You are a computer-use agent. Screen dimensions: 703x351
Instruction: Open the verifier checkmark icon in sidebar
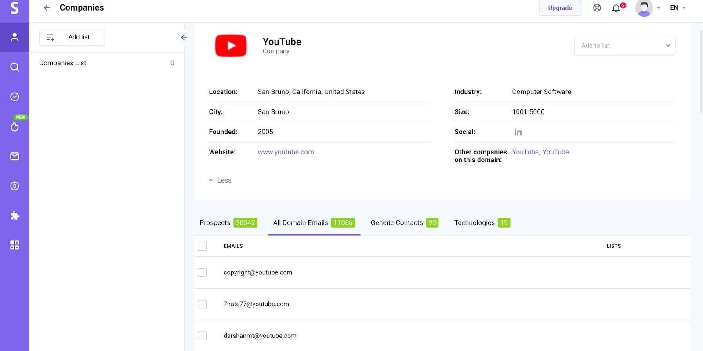[x=14, y=97]
